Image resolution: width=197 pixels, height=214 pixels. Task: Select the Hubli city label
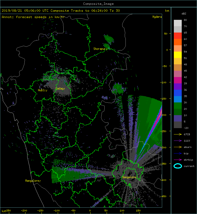[42, 90]
